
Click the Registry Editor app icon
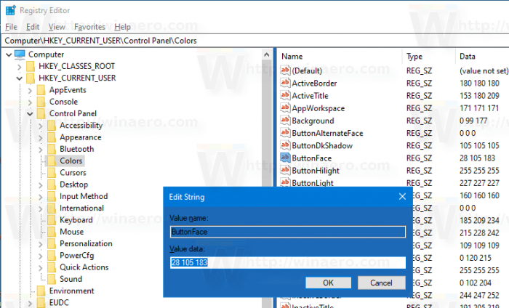click(10, 10)
